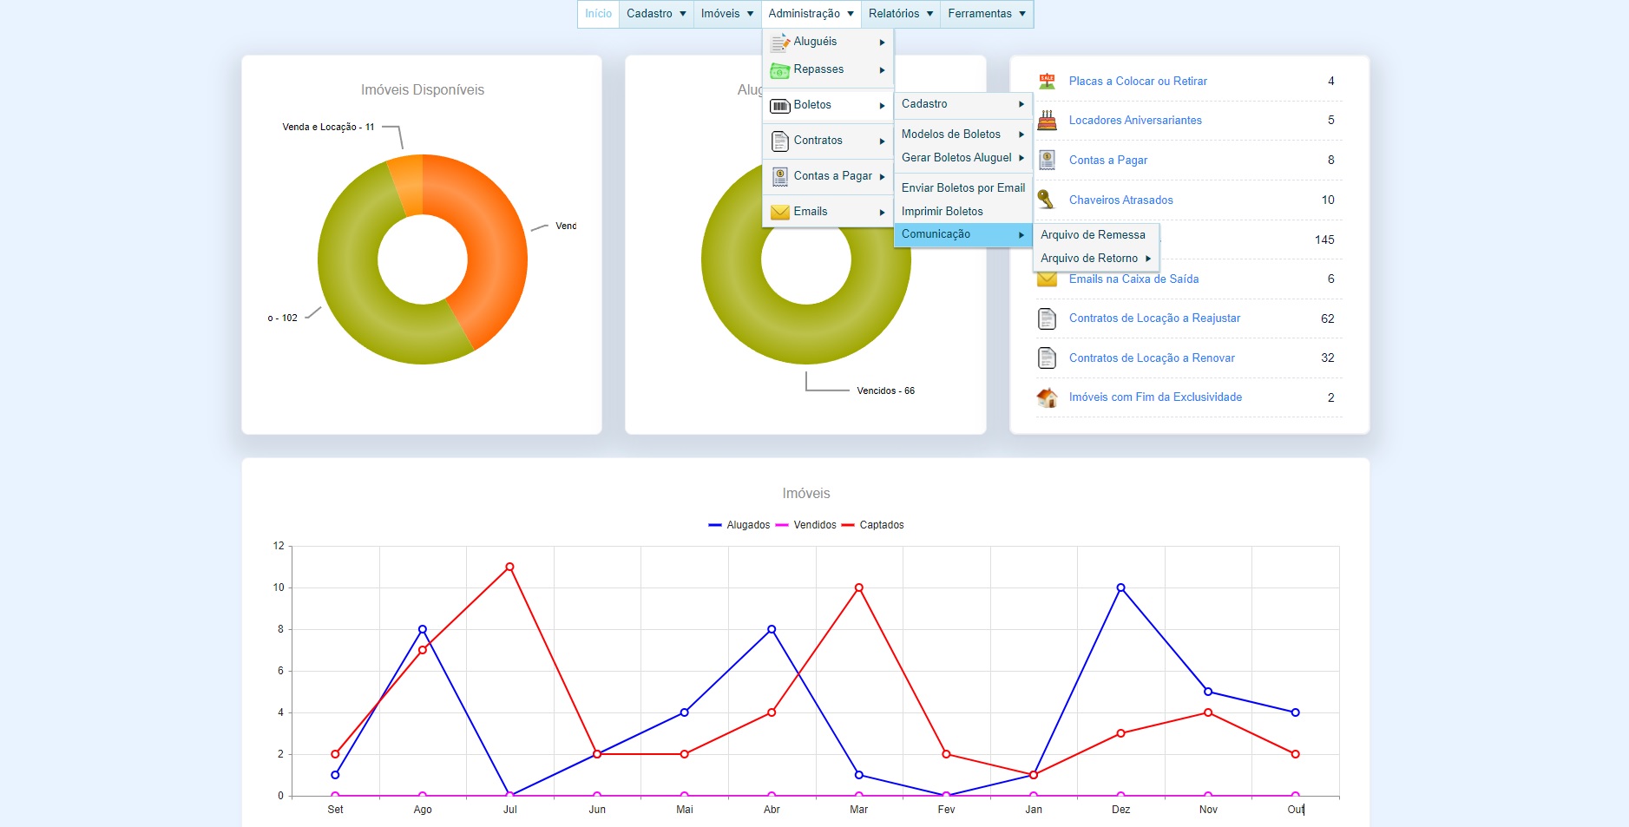The width and height of the screenshot is (1629, 827).
Task: Select Imprimir Boletos
Action: pos(963,212)
